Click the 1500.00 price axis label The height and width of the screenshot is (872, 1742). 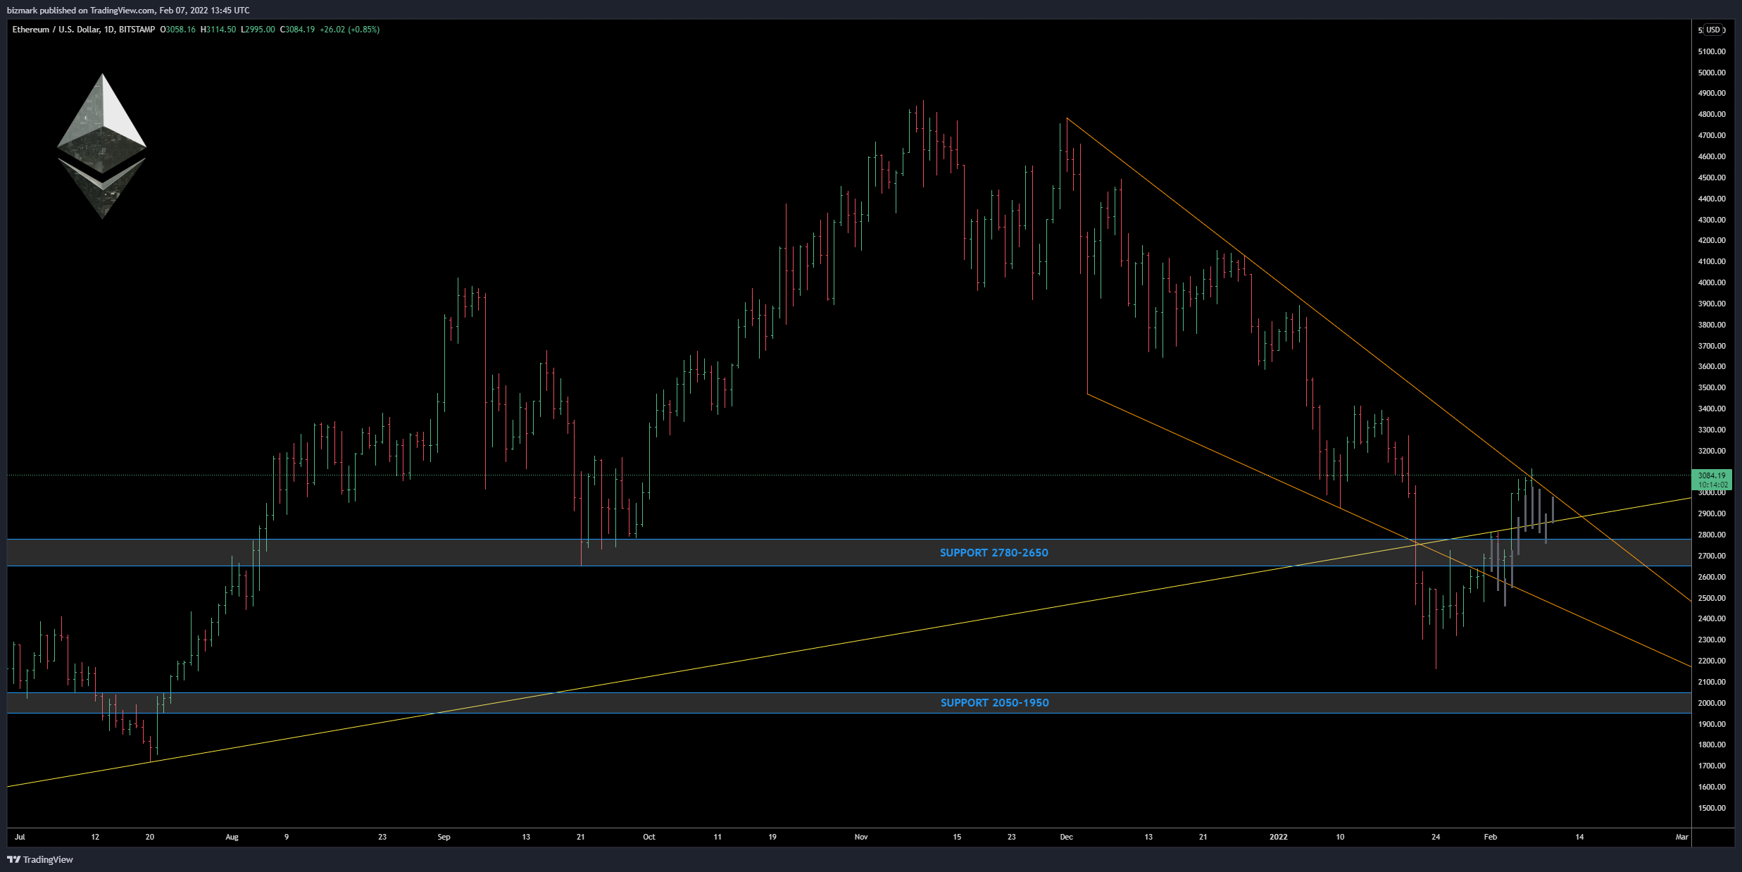(x=1712, y=808)
